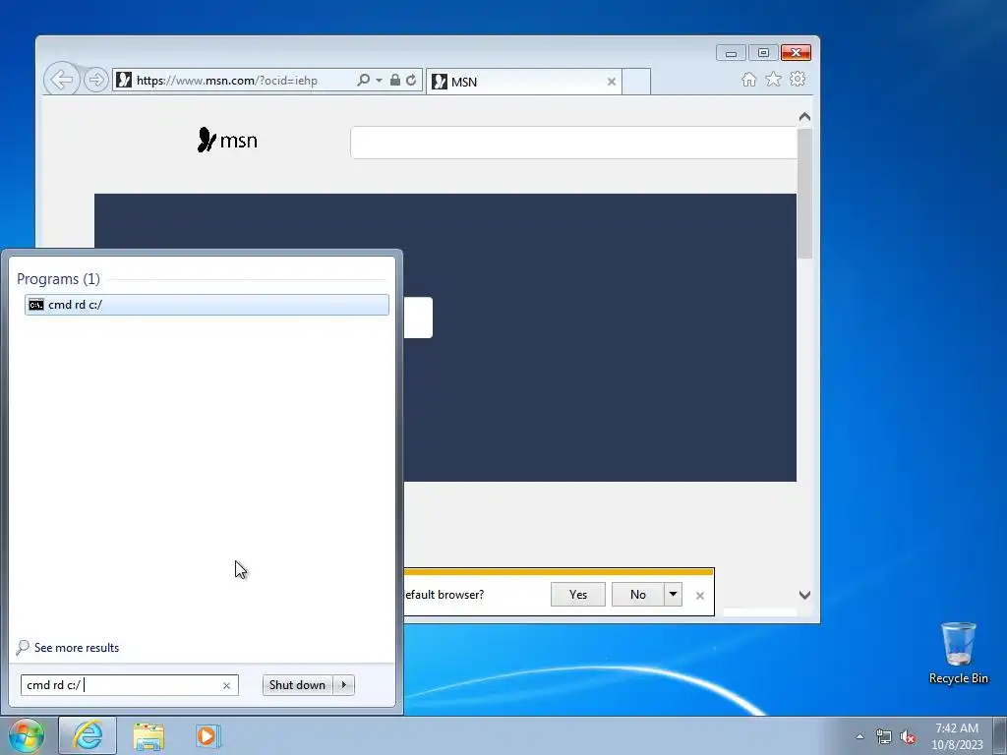Minimize the Internet Explorer window
Screen dimensions: 1007x755
pyautogui.click(x=731, y=53)
